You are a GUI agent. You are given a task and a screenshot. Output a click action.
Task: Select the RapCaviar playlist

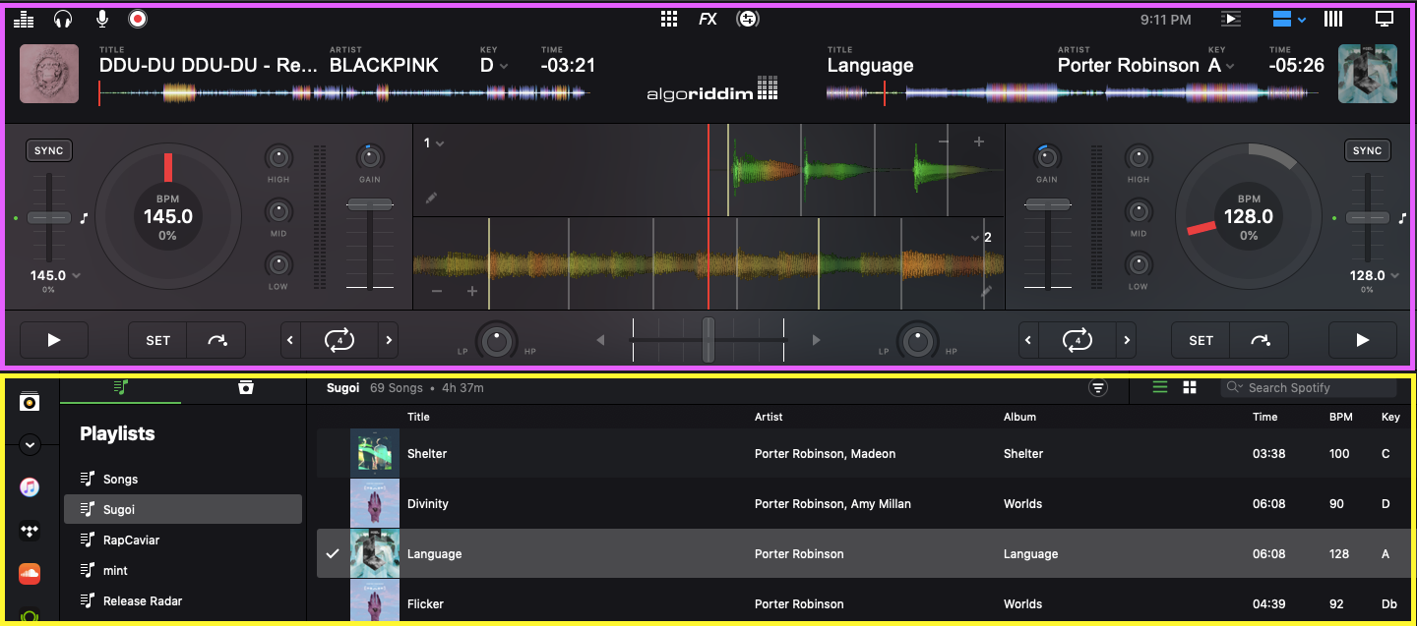pyautogui.click(x=183, y=540)
